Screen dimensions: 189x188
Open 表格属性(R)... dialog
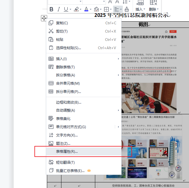[x=84, y=151]
